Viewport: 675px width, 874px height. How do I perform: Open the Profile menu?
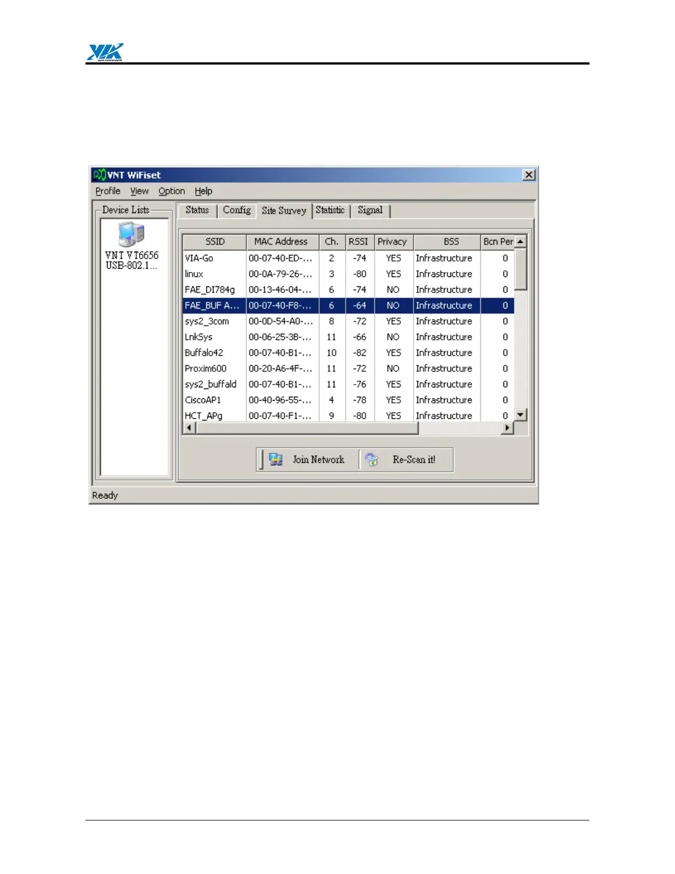tap(108, 191)
